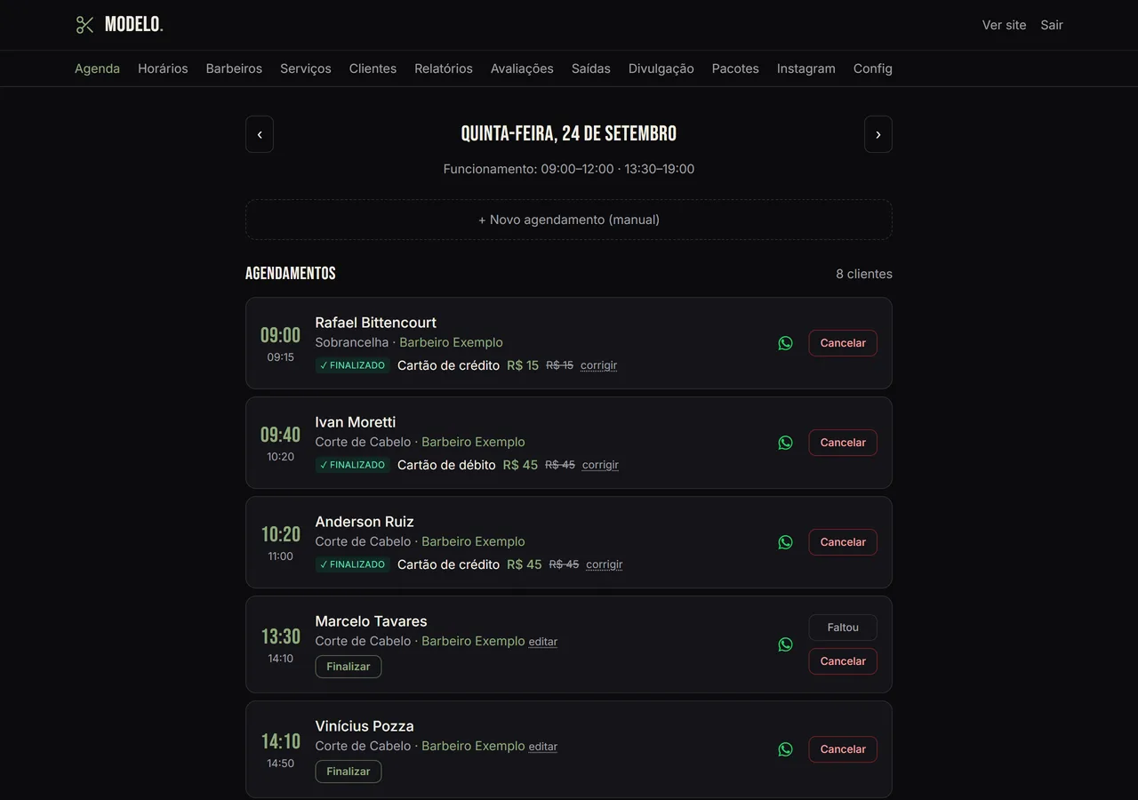Click editar next to Vinícius Pozza's barber
Viewport: 1138px width, 800px height.
point(543,747)
